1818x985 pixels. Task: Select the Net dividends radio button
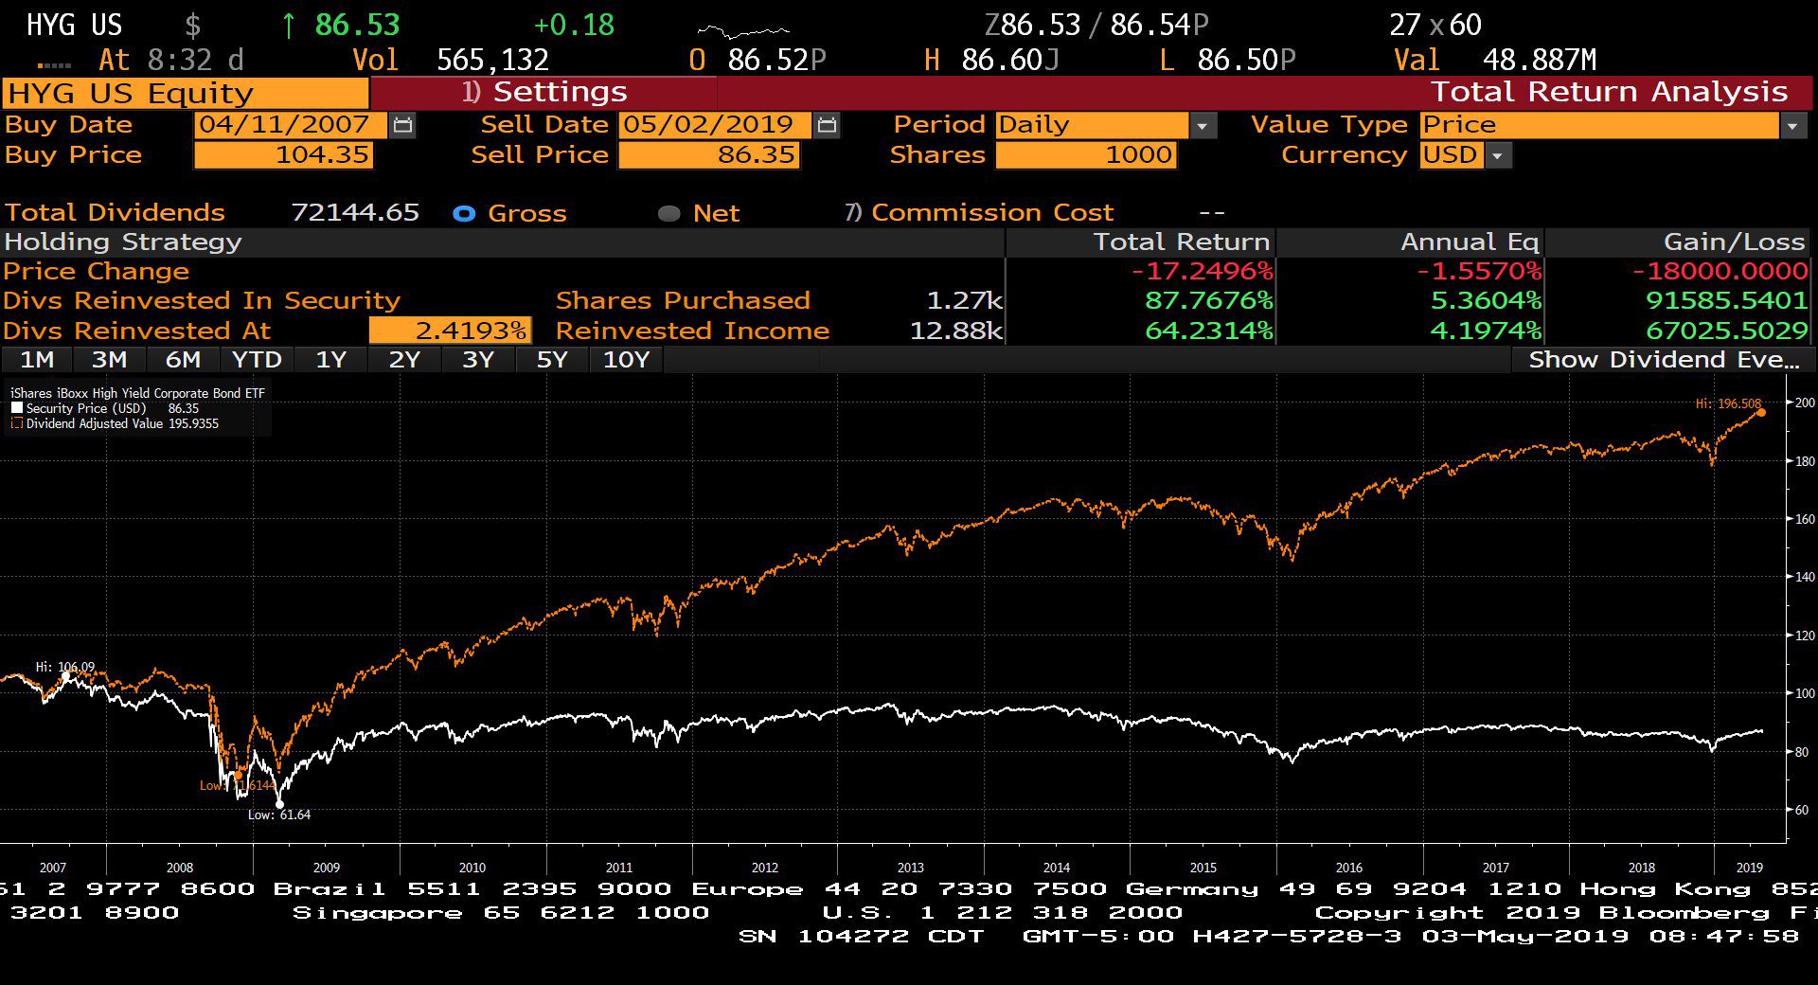(x=669, y=213)
